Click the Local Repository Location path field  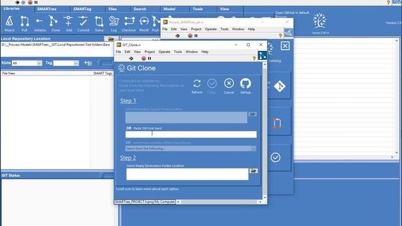[57, 49]
